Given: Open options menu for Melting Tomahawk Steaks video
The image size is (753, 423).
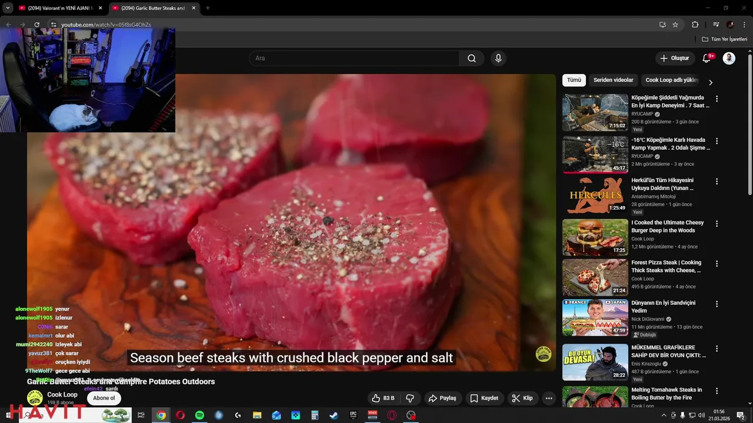Looking at the screenshot, I should pos(717,391).
